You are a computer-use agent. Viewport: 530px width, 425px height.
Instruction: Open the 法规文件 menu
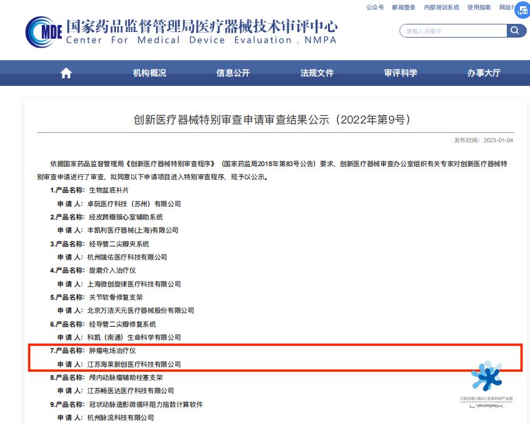317,73
